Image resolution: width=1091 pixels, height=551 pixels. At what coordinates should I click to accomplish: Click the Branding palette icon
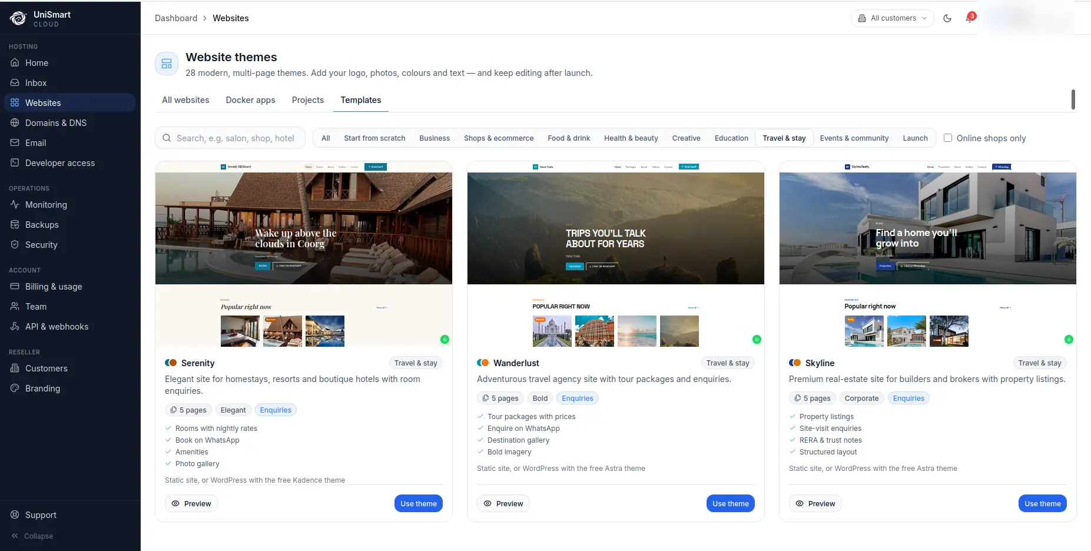[15, 388]
